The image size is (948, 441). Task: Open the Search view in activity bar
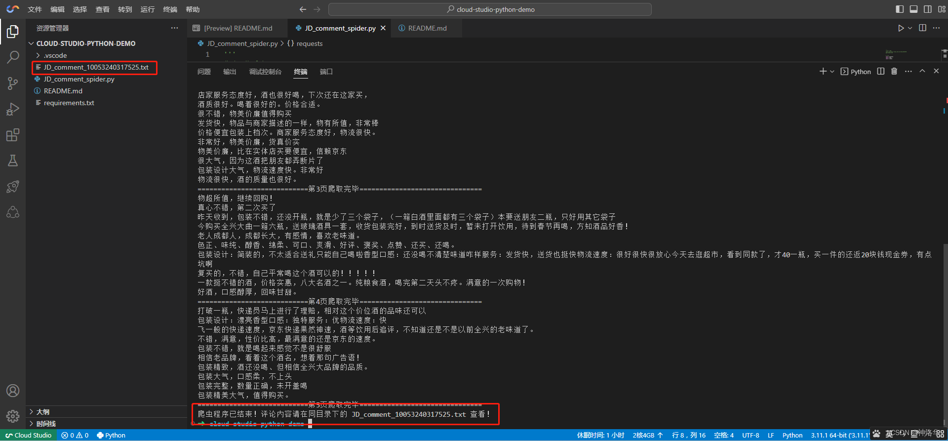point(13,57)
